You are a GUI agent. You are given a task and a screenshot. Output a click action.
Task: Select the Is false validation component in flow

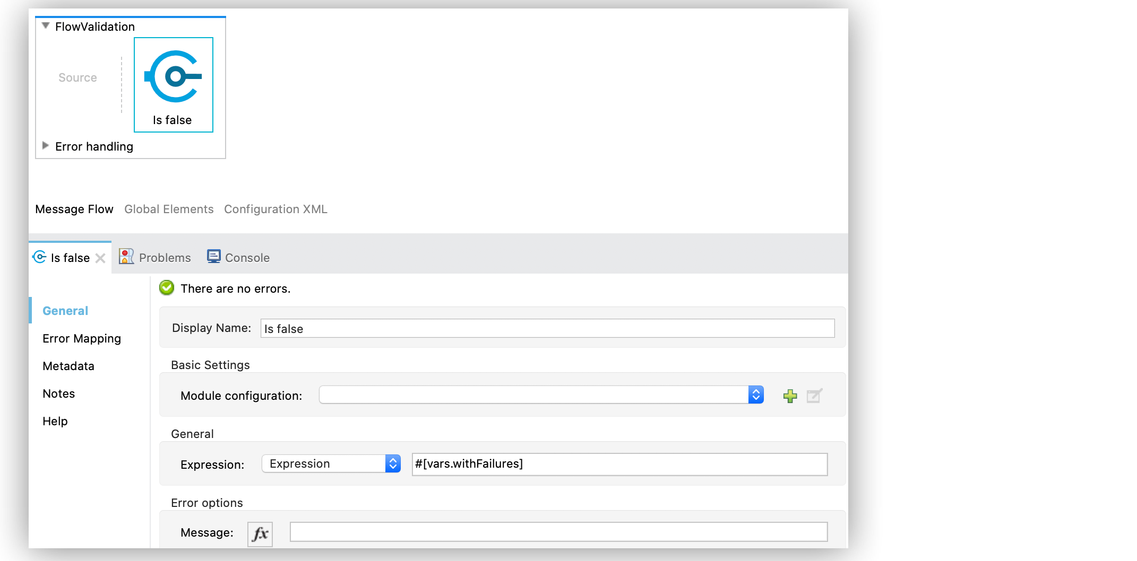(174, 84)
